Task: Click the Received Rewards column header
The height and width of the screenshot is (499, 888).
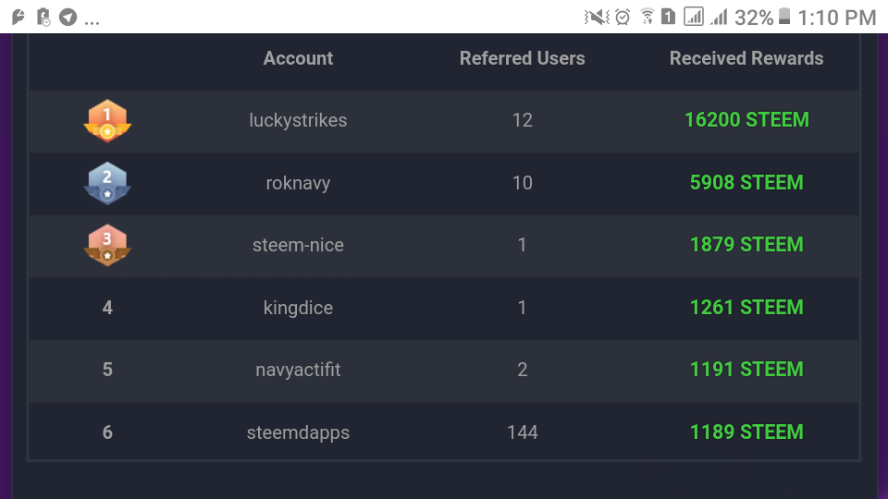Action: point(746,58)
